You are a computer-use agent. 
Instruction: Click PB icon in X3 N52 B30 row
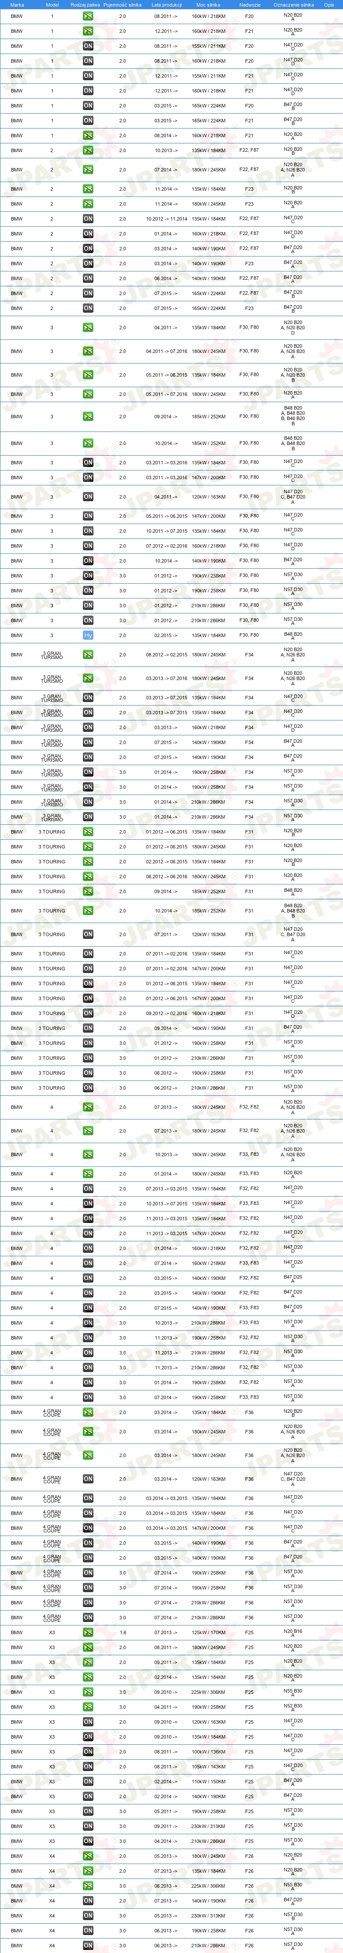[88, 1707]
